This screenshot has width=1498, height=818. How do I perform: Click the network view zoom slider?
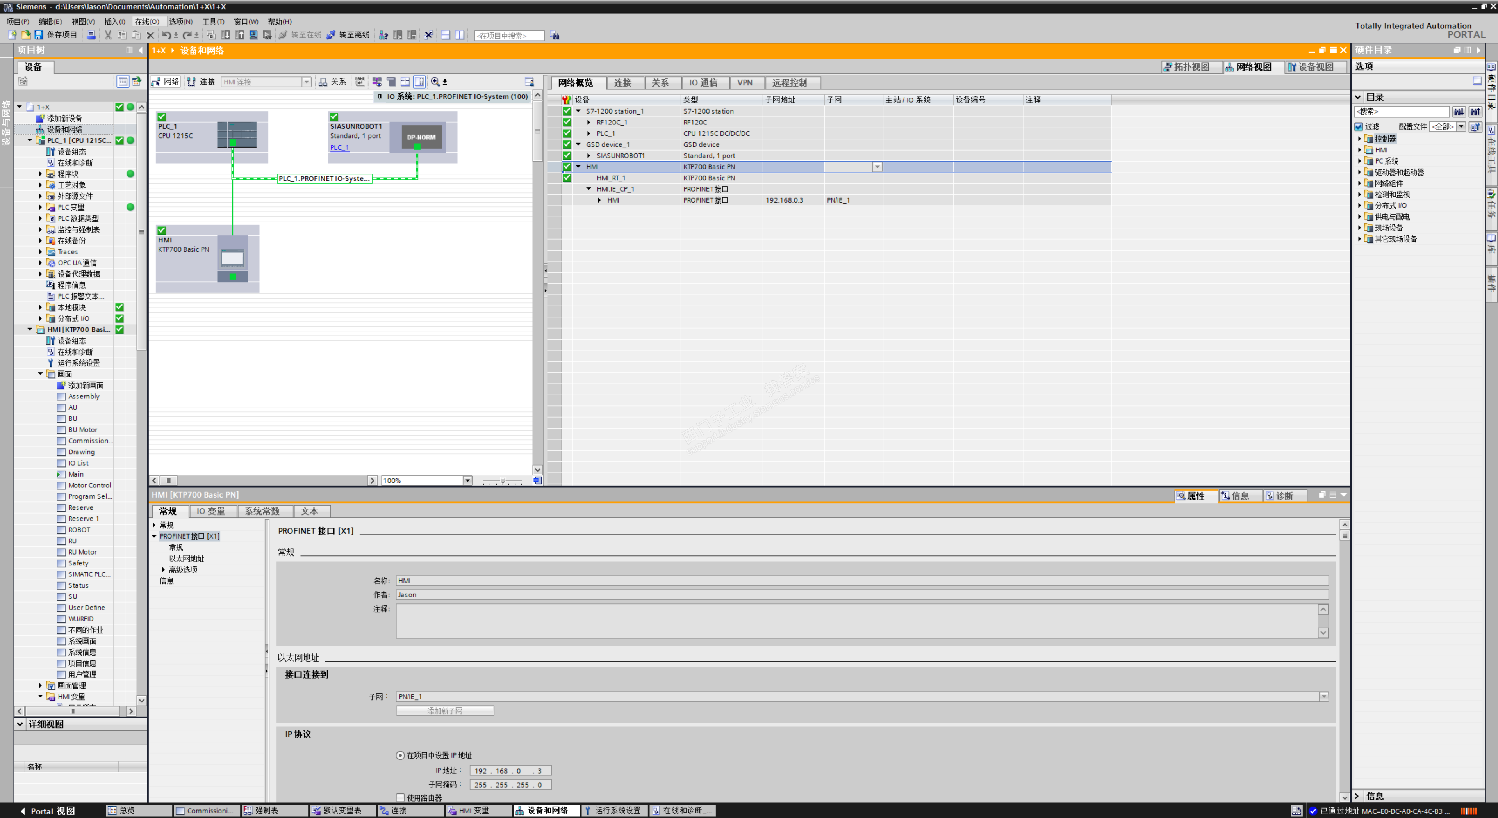[503, 481]
